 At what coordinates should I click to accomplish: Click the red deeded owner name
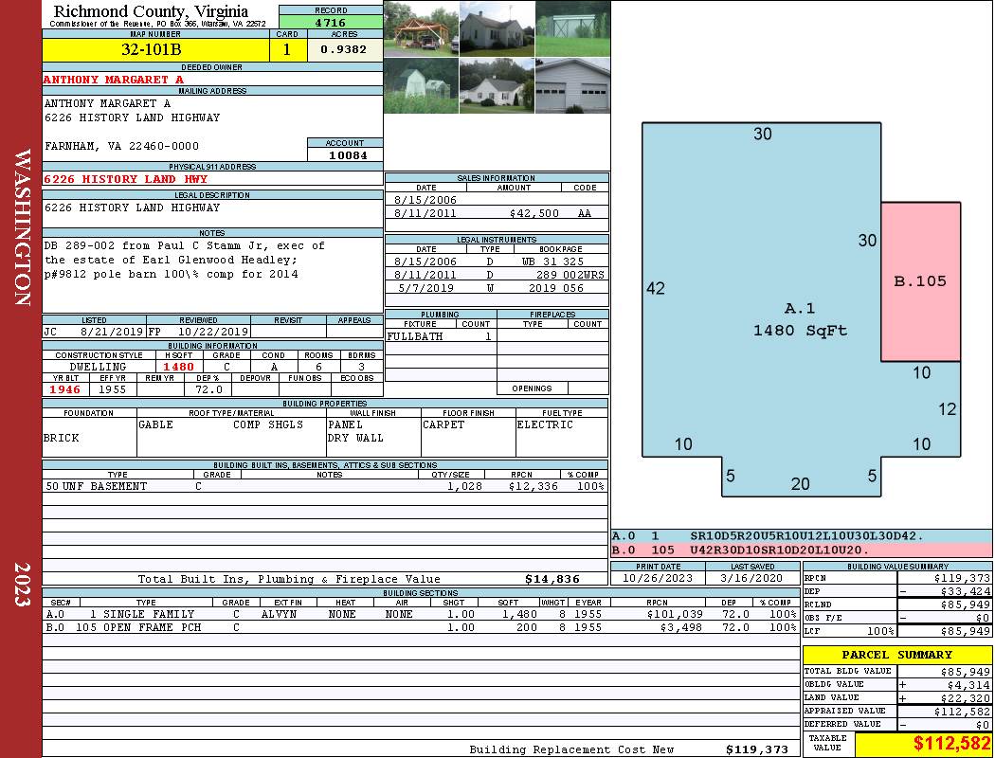[x=114, y=80]
